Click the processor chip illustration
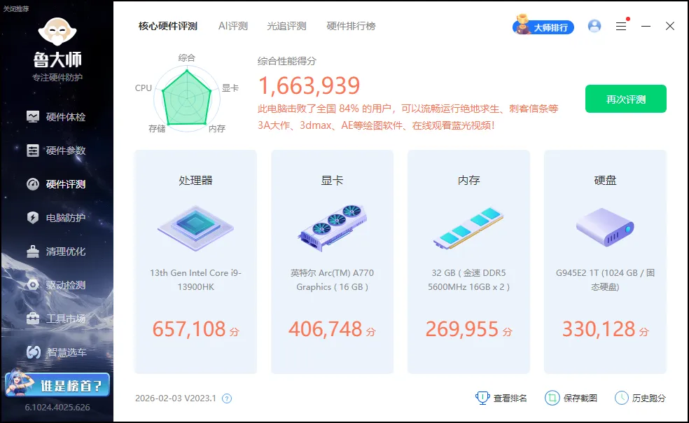 [195, 228]
